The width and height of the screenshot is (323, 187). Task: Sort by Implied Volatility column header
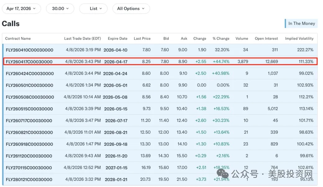299,38
